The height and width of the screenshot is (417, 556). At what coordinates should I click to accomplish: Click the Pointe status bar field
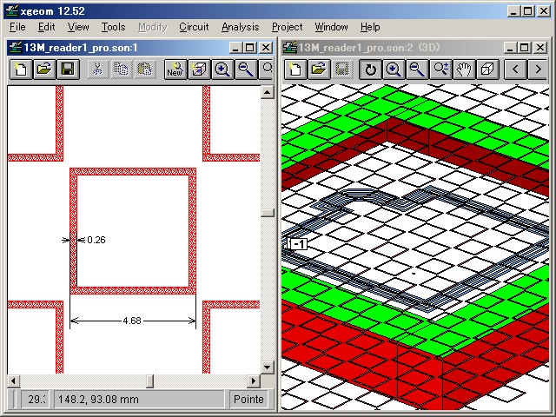coord(248,400)
